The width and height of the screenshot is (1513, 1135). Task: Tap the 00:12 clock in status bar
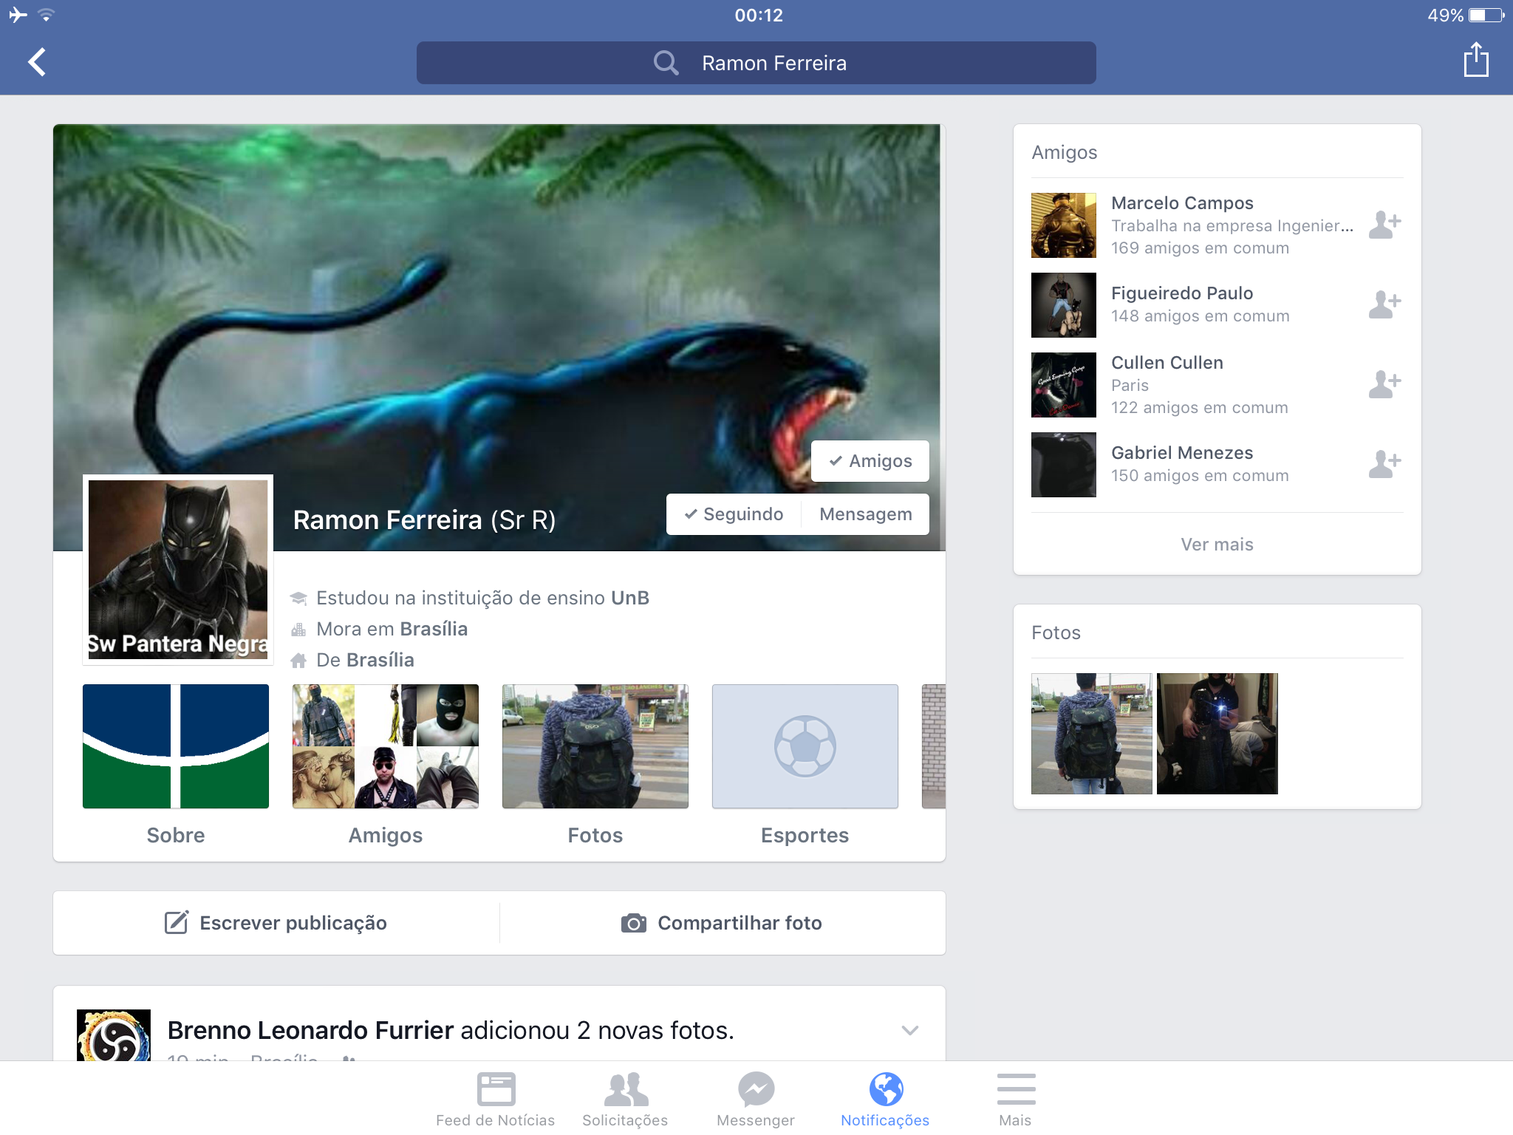(x=759, y=15)
